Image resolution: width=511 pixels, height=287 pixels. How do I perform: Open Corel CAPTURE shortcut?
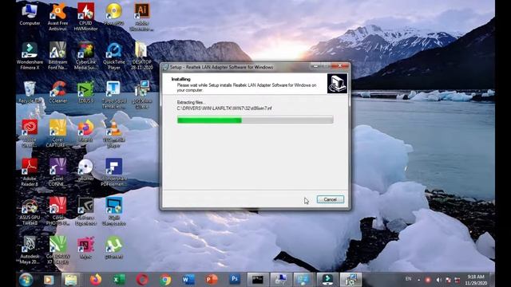pos(57,134)
